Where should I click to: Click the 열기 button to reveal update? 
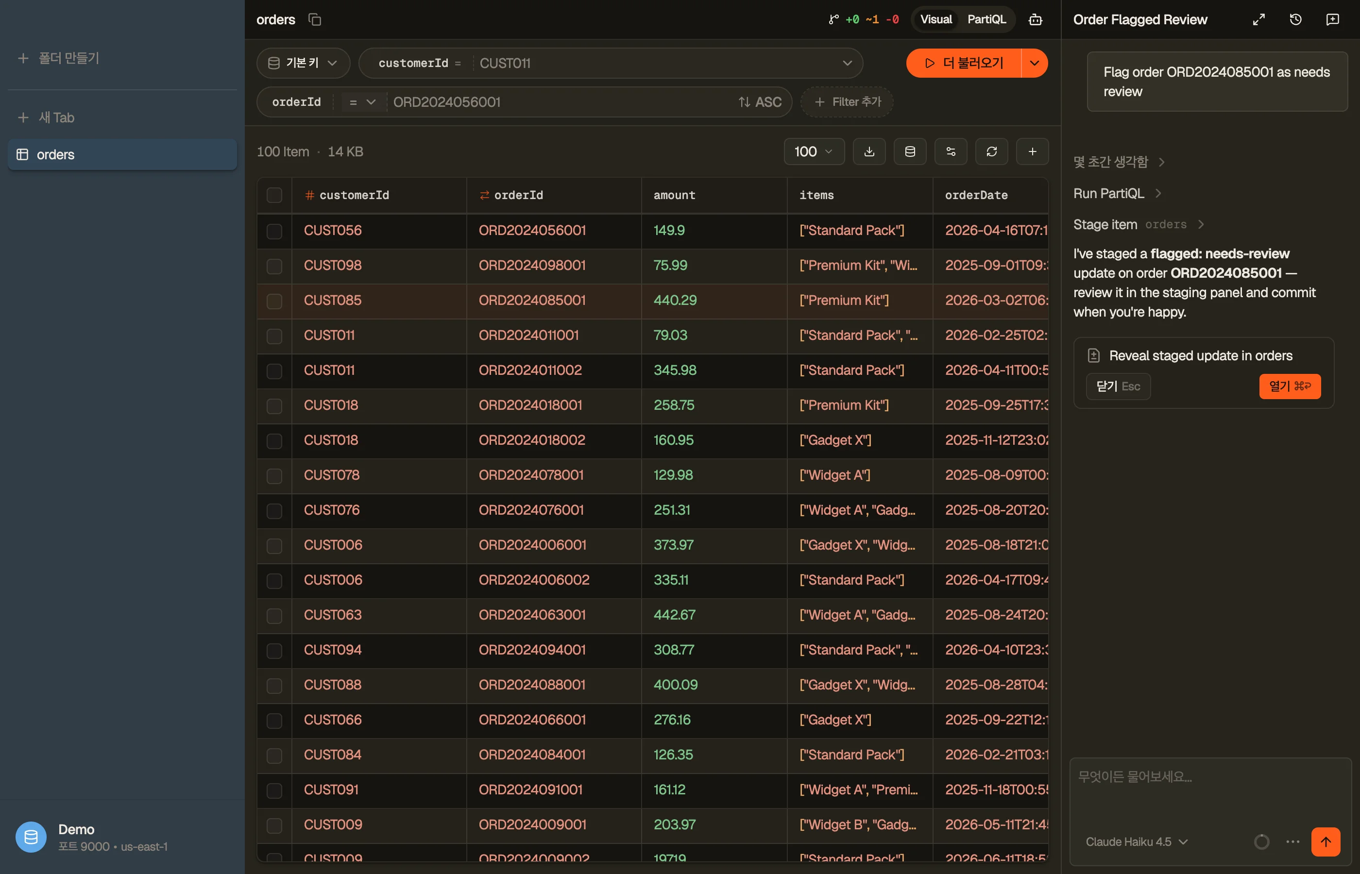point(1289,387)
